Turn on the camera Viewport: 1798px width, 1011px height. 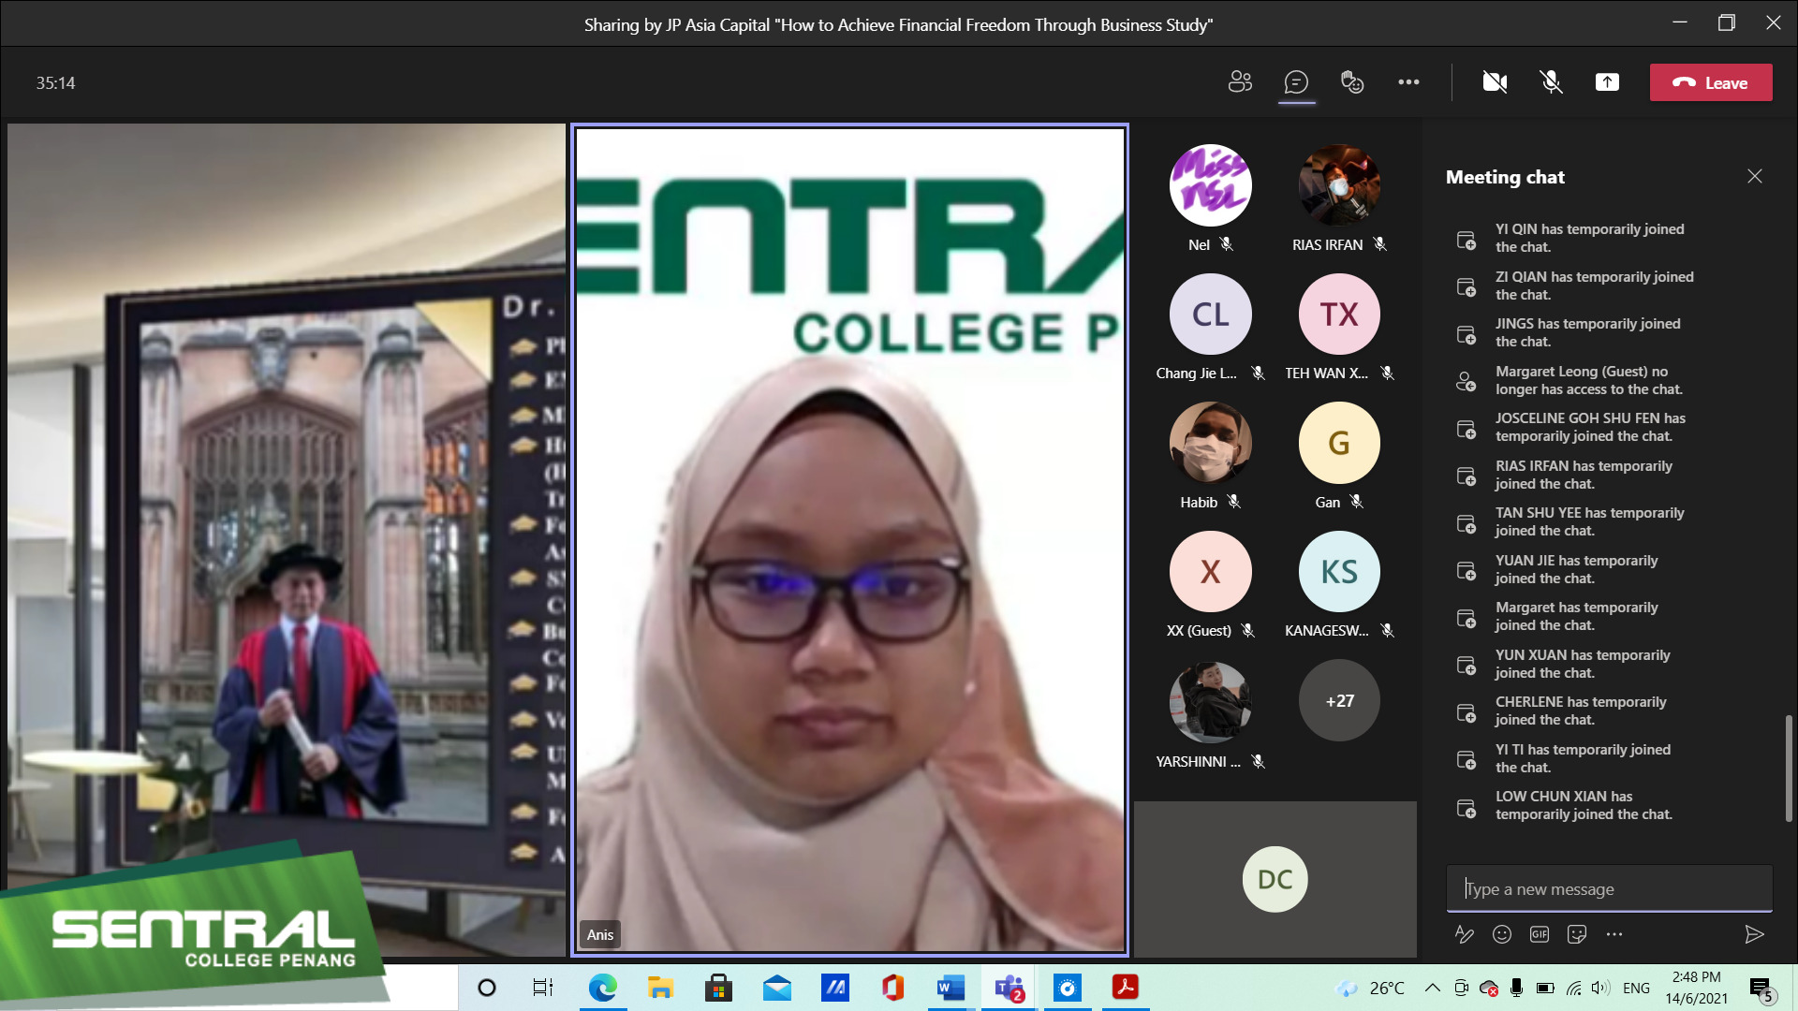pyautogui.click(x=1495, y=82)
